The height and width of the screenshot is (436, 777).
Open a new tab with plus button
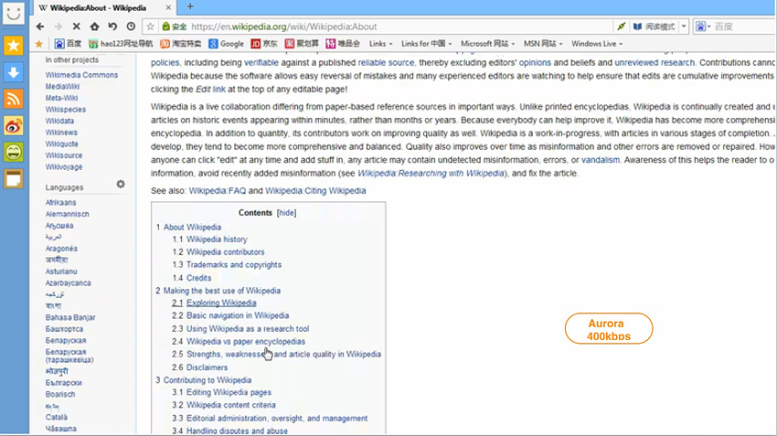click(190, 6)
